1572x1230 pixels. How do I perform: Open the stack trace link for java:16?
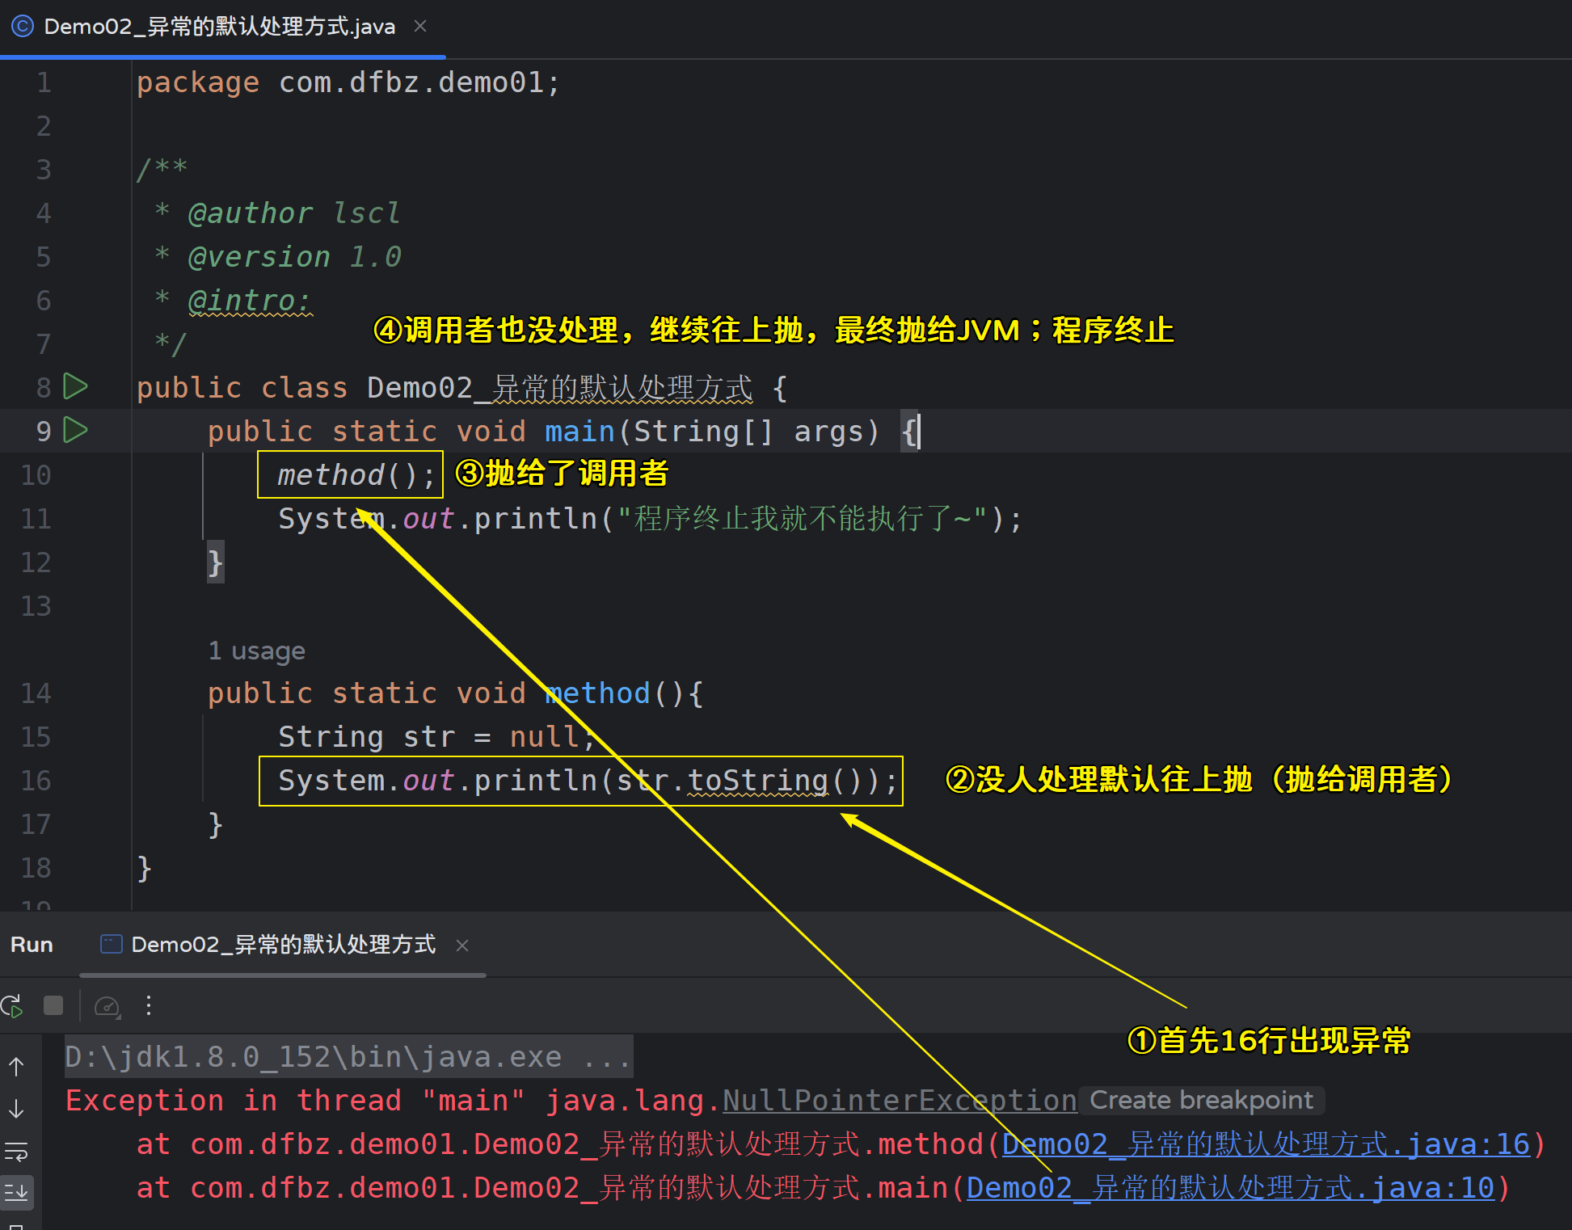[1266, 1144]
